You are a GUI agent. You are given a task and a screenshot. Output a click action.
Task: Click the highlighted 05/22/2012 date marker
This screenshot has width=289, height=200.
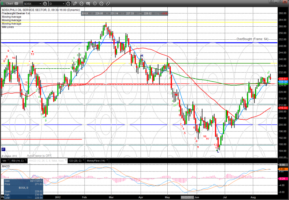coord(187,197)
